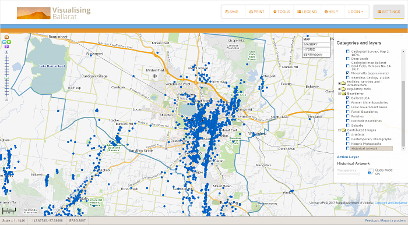
Task: Click the Facilities, services and infrastructure folder icon
Action: point(343,83)
